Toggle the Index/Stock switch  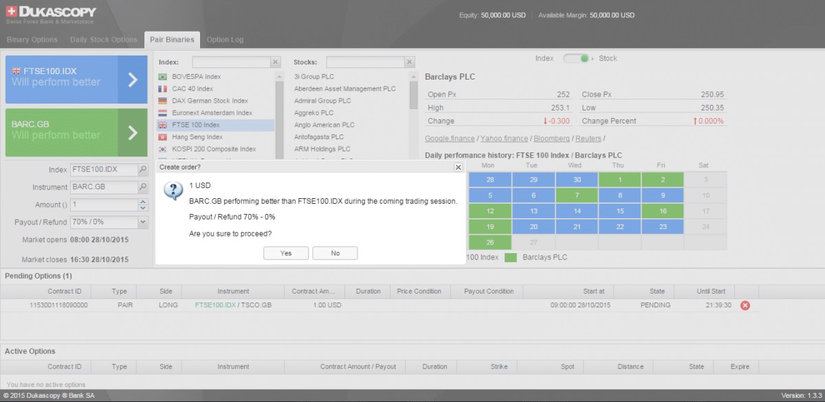pos(576,59)
